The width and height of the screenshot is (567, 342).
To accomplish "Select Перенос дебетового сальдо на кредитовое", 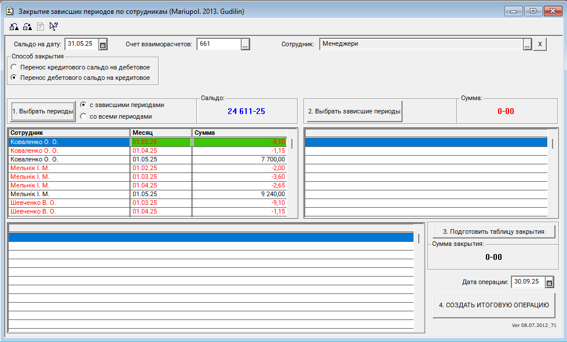I will [x=14, y=78].
